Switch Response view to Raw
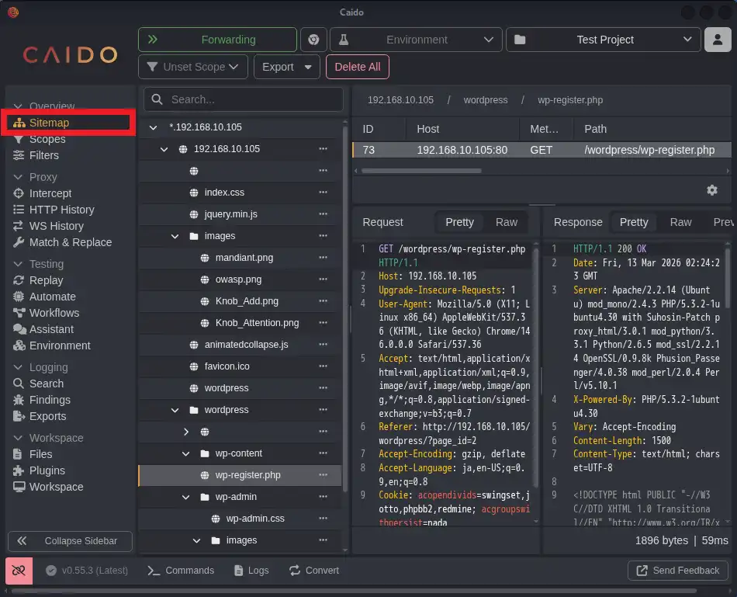737x597 pixels. coord(680,222)
